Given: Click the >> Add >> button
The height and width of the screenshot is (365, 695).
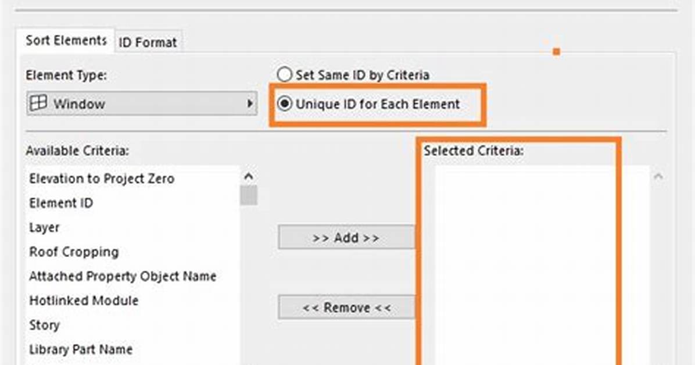Looking at the screenshot, I should [x=346, y=237].
